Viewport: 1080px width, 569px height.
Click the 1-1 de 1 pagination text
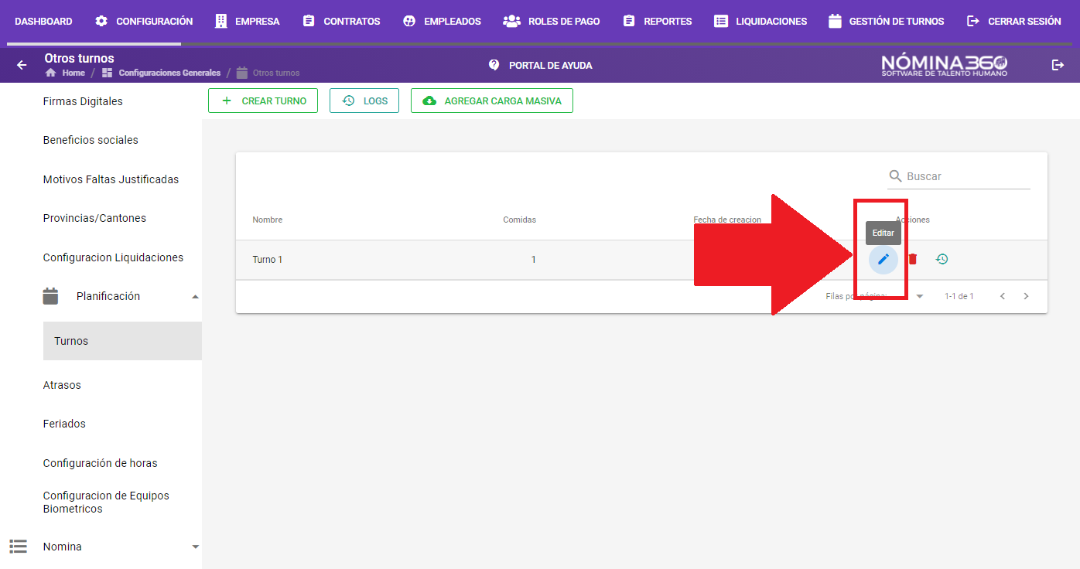(959, 296)
